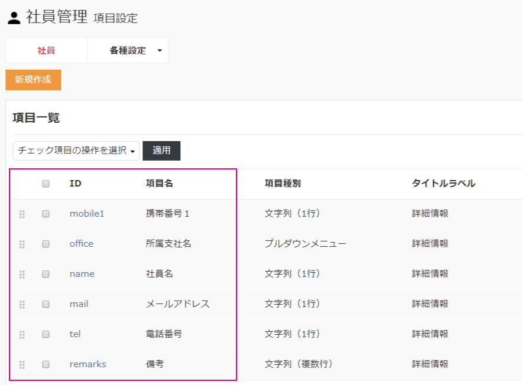Open the チェック項目の操作を選択 dropdown
This screenshot has width=522, height=385.
click(76, 151)
